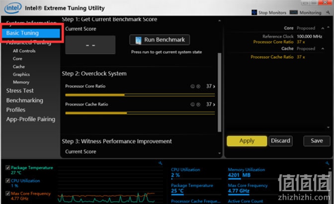Screen dimensions: 334x204
Task: Select Basic Tuning in the sidebar
Action: pos(31,33)
